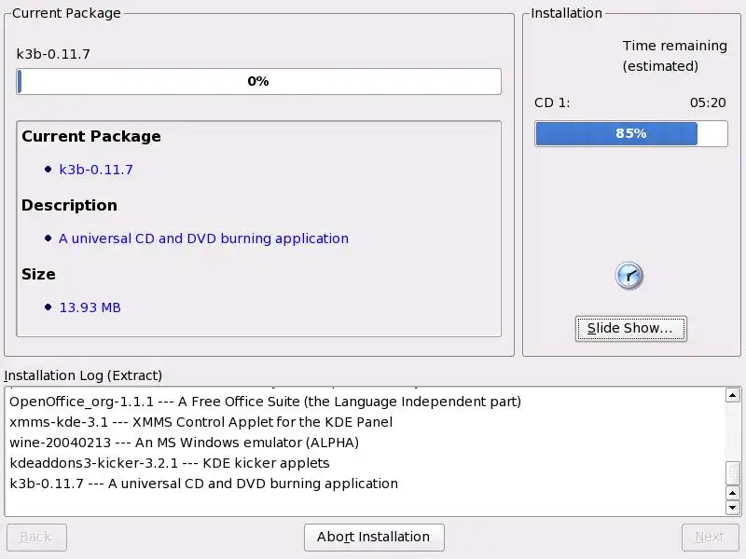This screenshot has height=559, width=746.
Task: Select the kdeaddons3-kicker-3.2.1 log entry
Action: coord(169,463)
